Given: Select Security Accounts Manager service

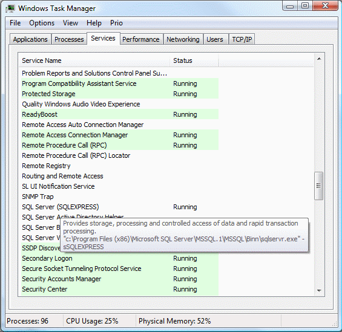Looking at the screenshot, I should [119, 279].
